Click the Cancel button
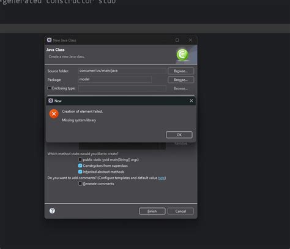The image size is (290, 249). click(x=180, y=211)
